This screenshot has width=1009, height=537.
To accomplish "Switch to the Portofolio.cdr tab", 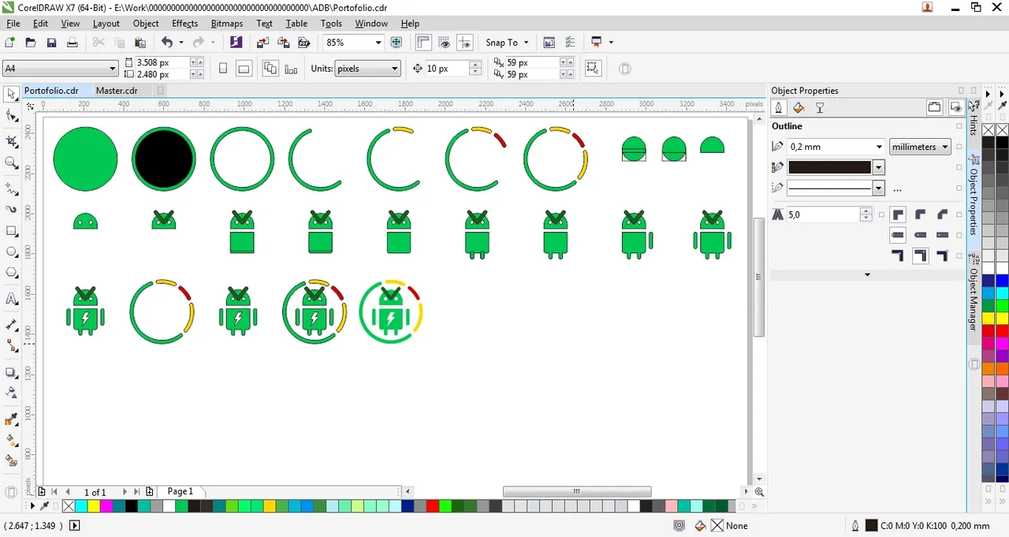I will coord(51,91).
